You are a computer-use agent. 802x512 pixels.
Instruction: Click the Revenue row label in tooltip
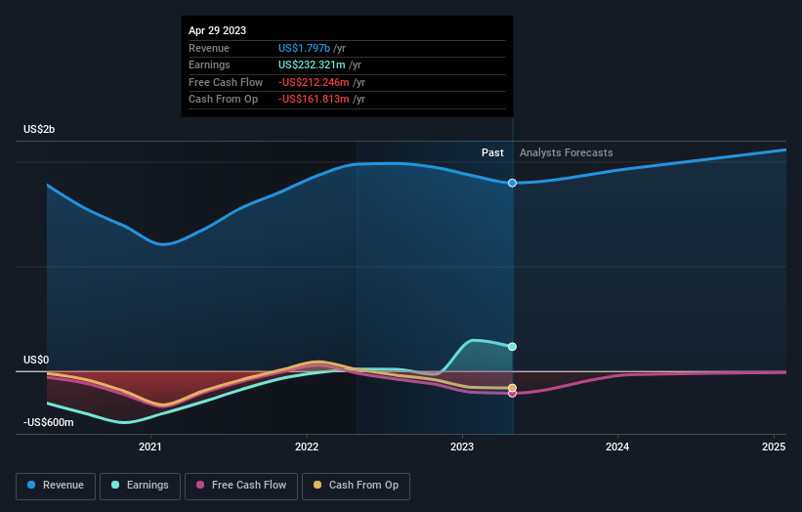click(209, 48)
